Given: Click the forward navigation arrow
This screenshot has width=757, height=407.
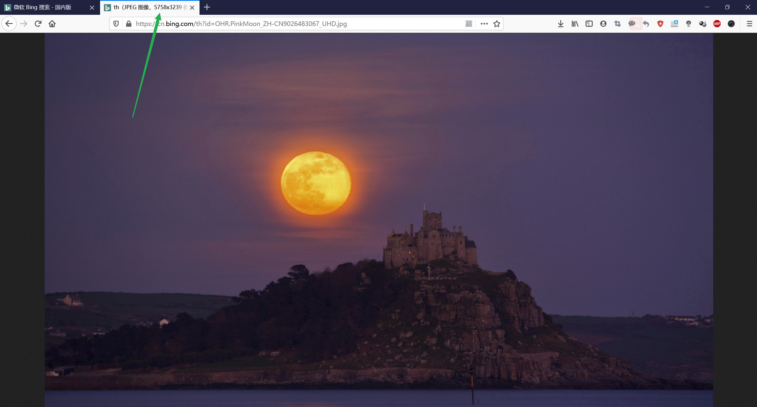Looking at the screenshot, I should [24, 24].
